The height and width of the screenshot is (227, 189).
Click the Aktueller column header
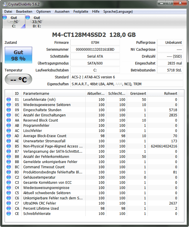point(96,94)
